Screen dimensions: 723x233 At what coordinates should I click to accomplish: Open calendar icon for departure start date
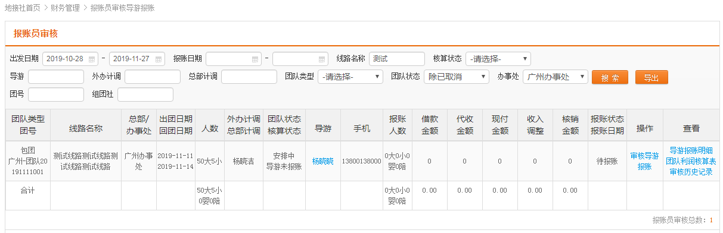92,59
